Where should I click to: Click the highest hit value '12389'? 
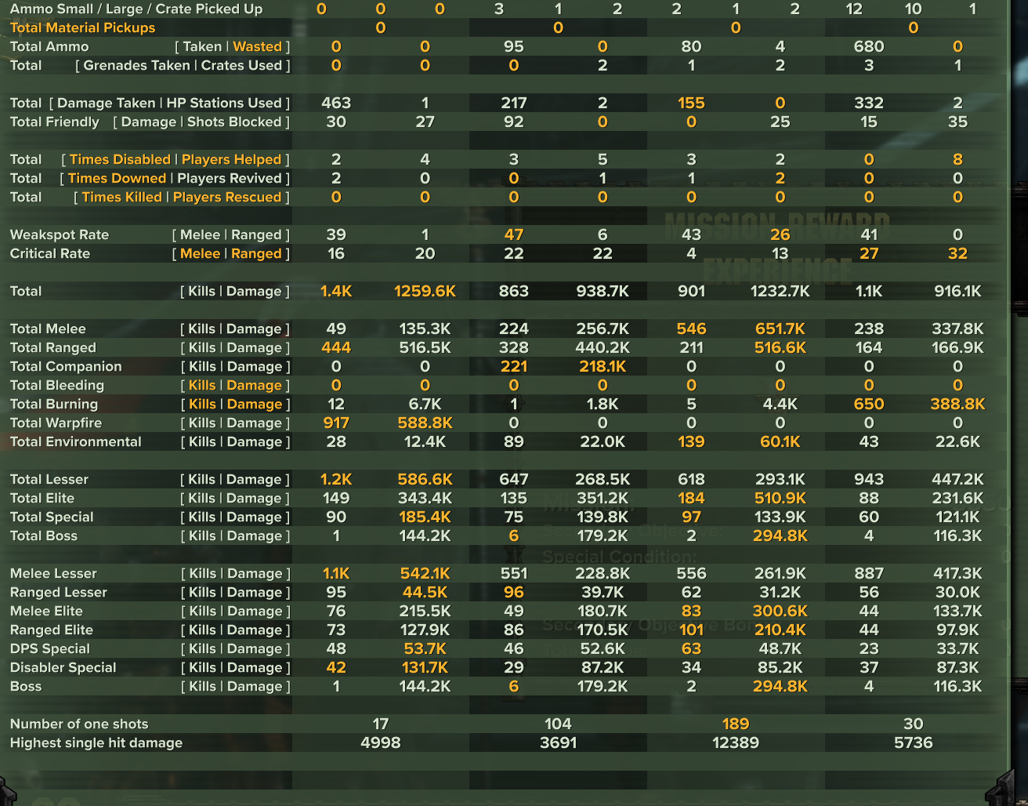(736, 742)
